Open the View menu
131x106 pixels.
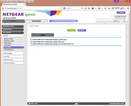(x=9, y=1)
